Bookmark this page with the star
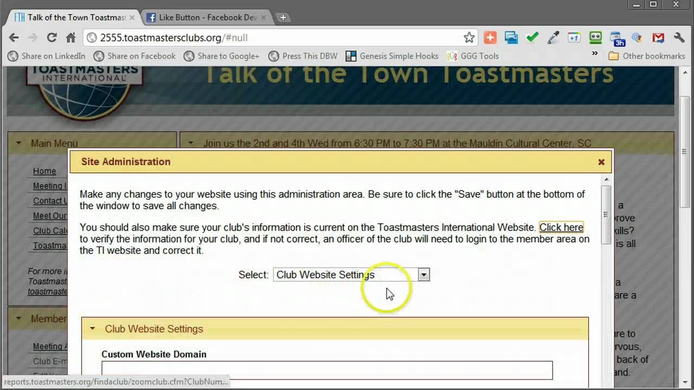The image size is (694, 390). point(469,37)
